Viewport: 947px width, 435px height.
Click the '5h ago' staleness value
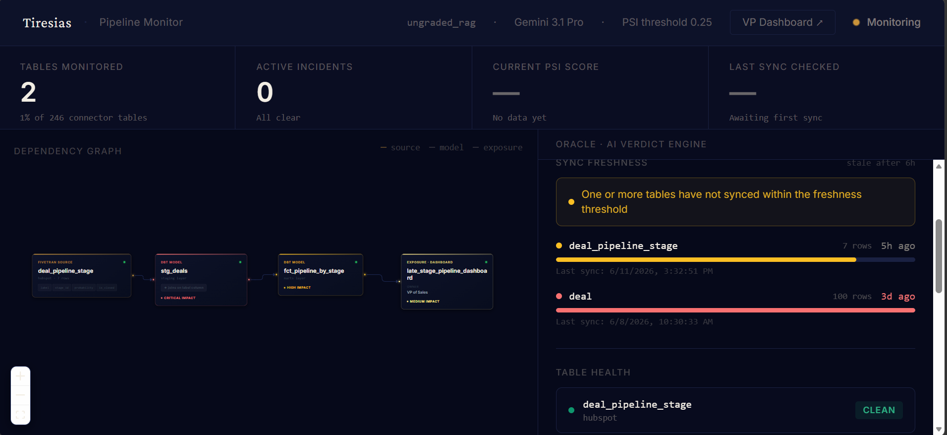[x=898, y=246]
